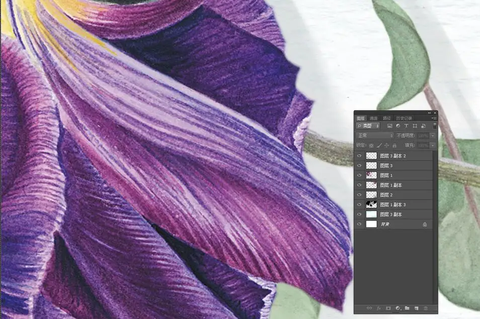Switch to the 图层 tab
This screenshot has height=319, width=480.
pos(361,118)
